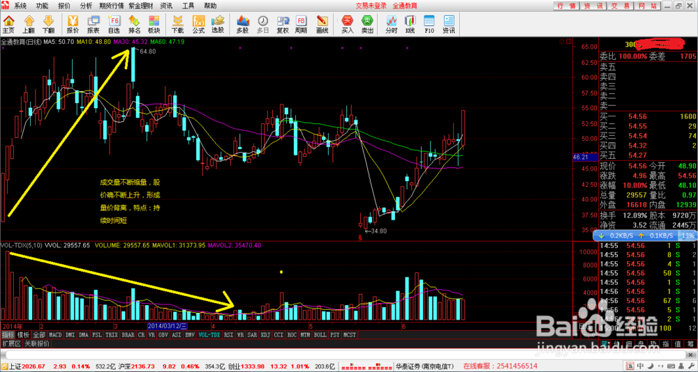Screen dimensions: 698x372
Task: Open the 公式 formula toolbar icon
Action: tap(198, 24)
